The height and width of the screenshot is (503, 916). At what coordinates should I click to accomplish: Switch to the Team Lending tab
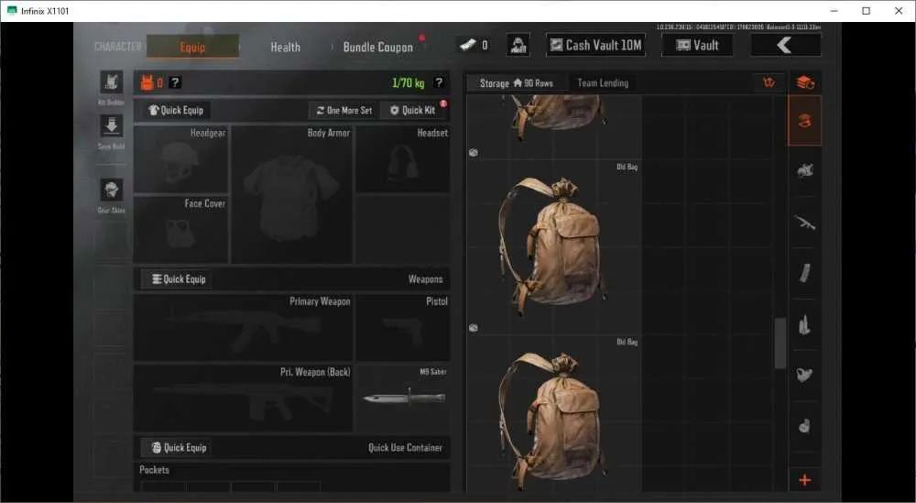click(x=603, y=83)
